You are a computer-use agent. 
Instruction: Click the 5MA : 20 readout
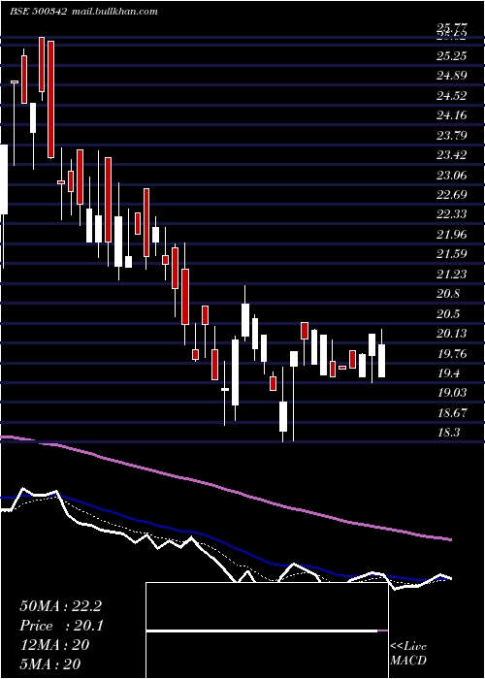[x=50, y=664]
